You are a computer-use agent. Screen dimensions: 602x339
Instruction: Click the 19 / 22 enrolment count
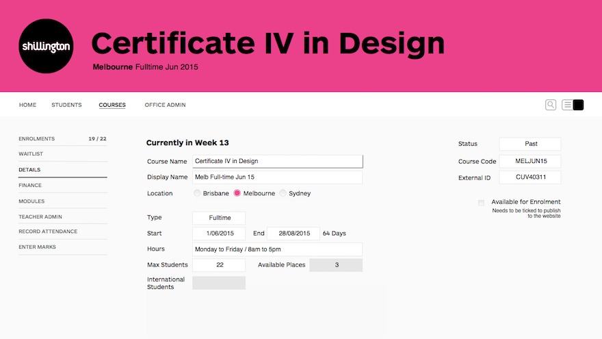[x=98, y=139]
